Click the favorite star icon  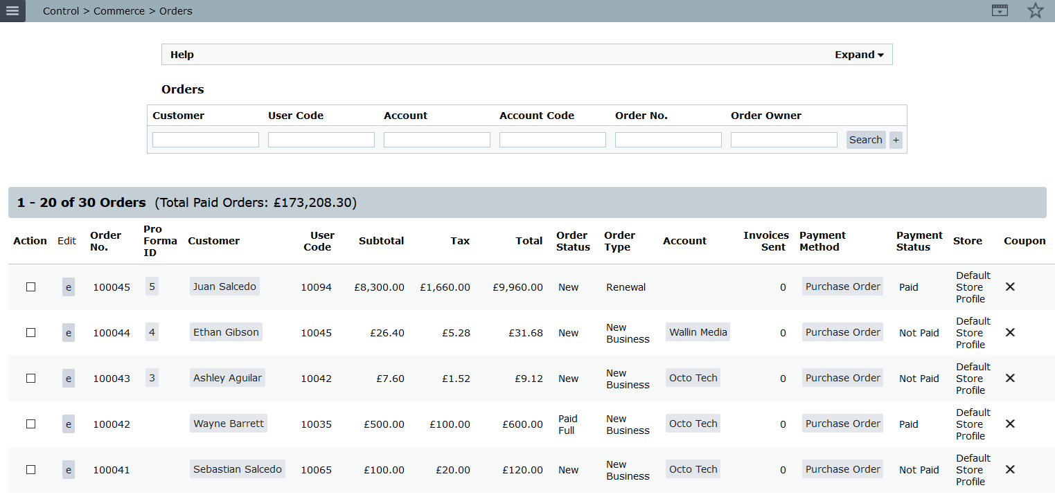tap(1035, 10)
